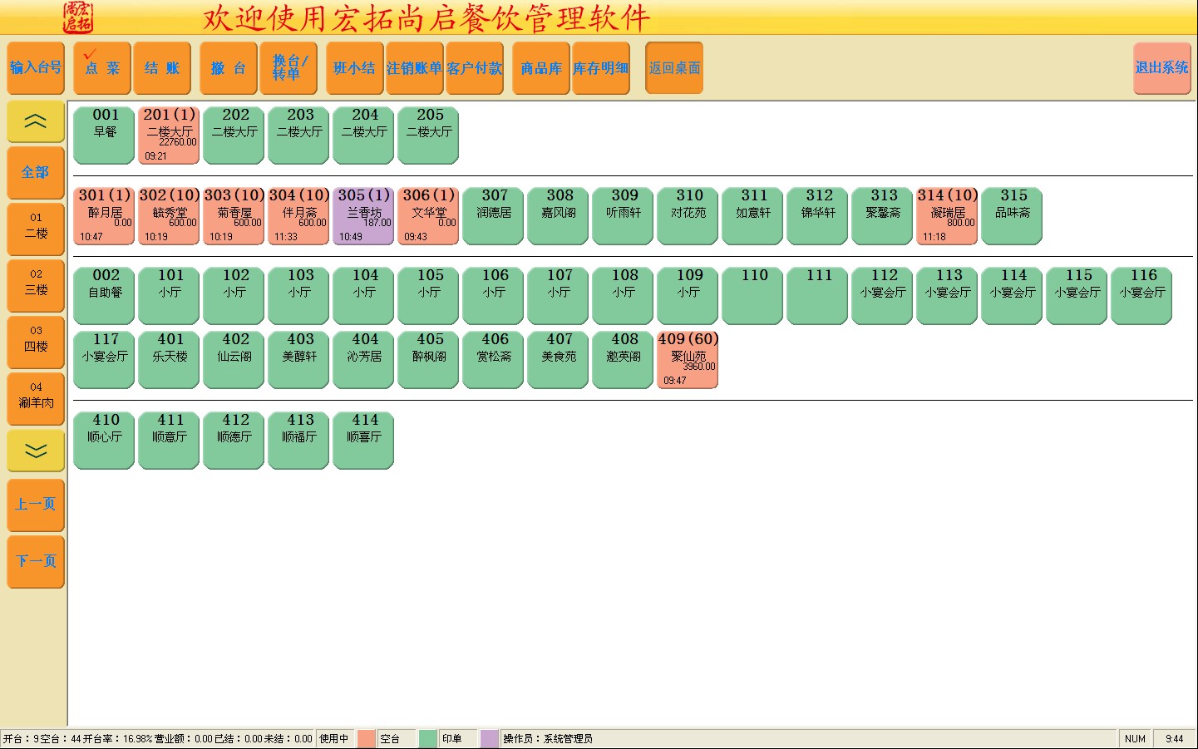Switch to the 02 三楼 floor tab
This screenshot has width=1198, height=749.
[36, 282]
